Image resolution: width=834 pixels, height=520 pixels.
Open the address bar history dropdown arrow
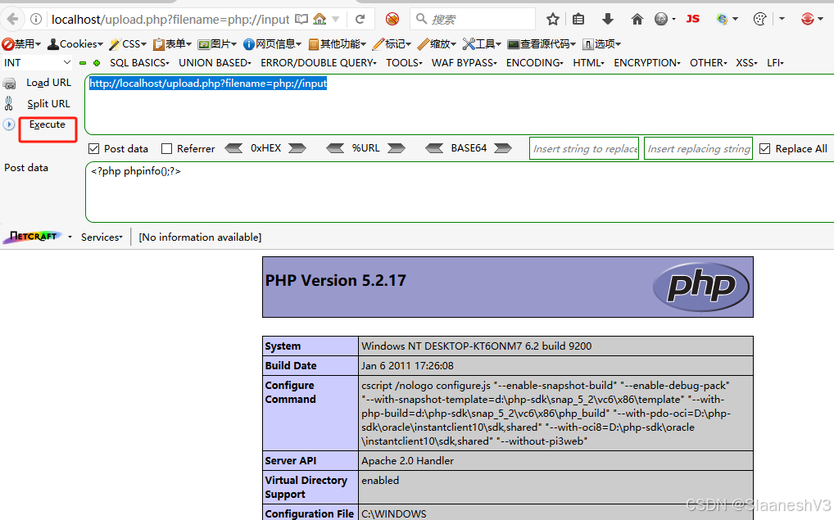tap(336, 20)
